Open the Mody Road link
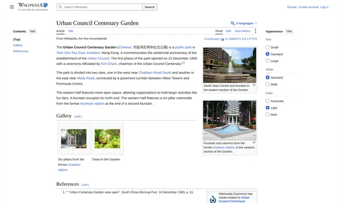Screen dimensions: 339x203 (86, 78)
